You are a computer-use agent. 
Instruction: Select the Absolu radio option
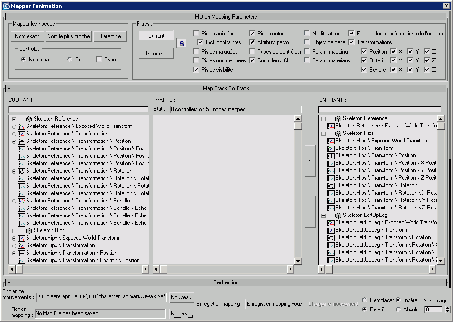(398, 309)
